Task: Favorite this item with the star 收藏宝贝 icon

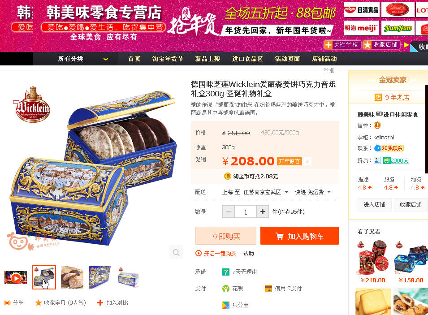Action: 39,303
